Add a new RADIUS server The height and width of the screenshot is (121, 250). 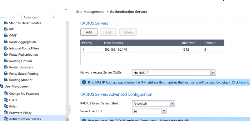[89, 32]
